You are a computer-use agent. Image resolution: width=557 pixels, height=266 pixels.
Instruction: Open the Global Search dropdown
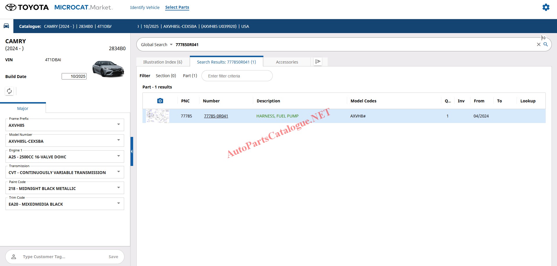coord(157,45)
